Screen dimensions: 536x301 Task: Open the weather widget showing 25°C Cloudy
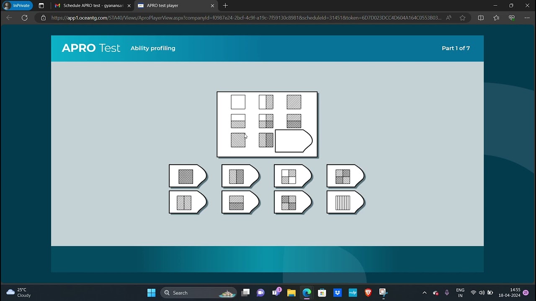click(19, 293)
